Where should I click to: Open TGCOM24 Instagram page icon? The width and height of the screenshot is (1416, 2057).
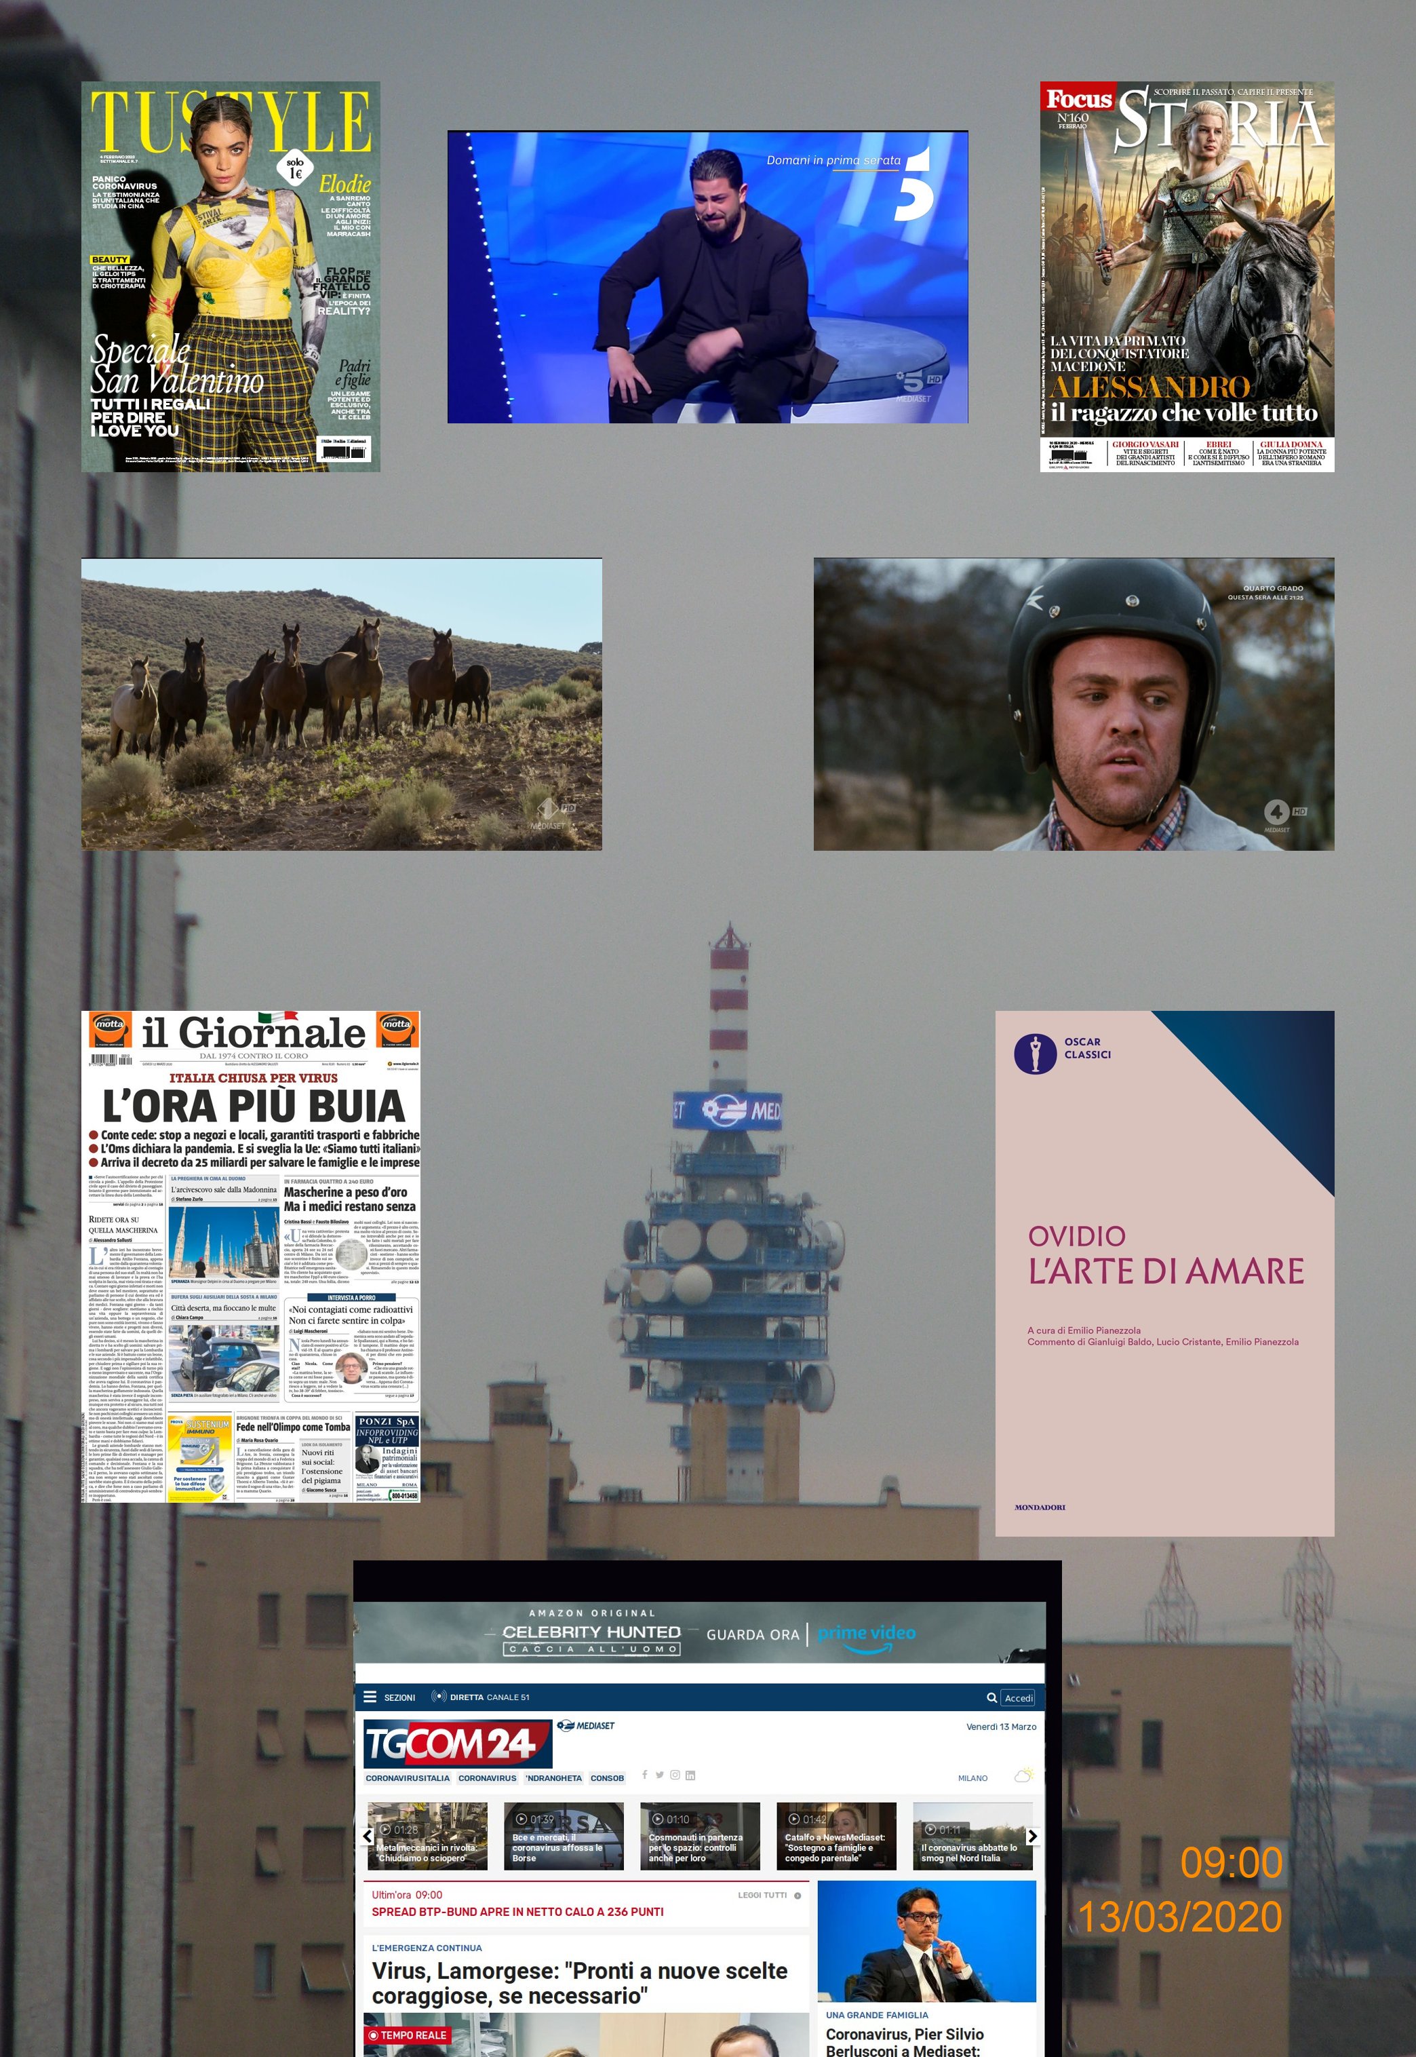click(674, 1775)
